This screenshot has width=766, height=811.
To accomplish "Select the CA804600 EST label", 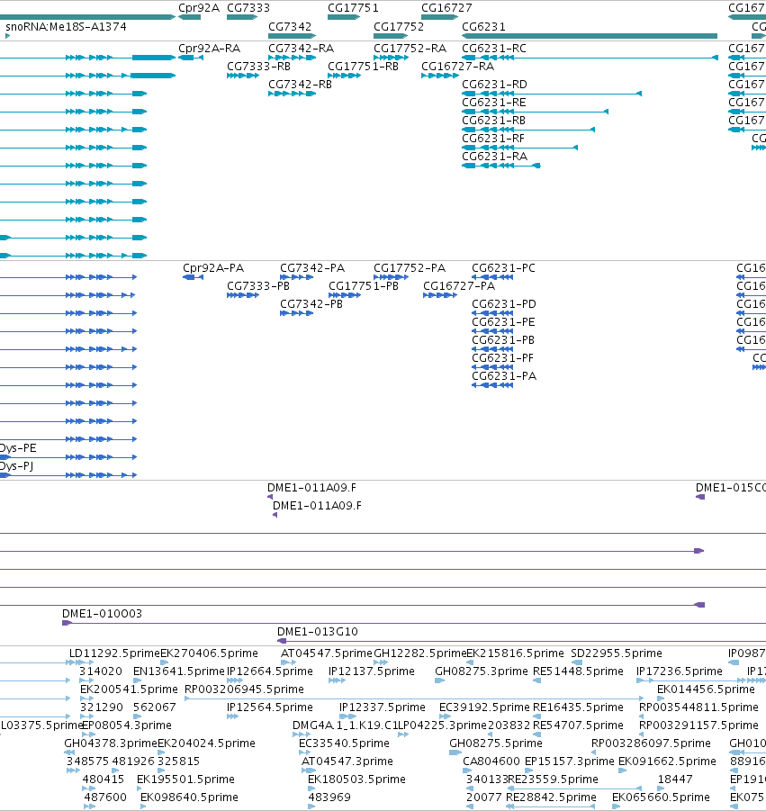I will coord(491,761).
